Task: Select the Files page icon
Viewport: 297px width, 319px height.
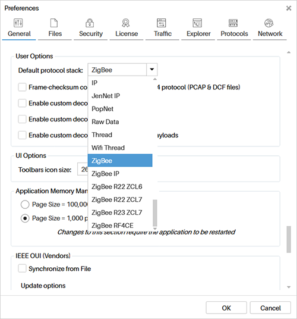Action: click(x=54, y=23)
